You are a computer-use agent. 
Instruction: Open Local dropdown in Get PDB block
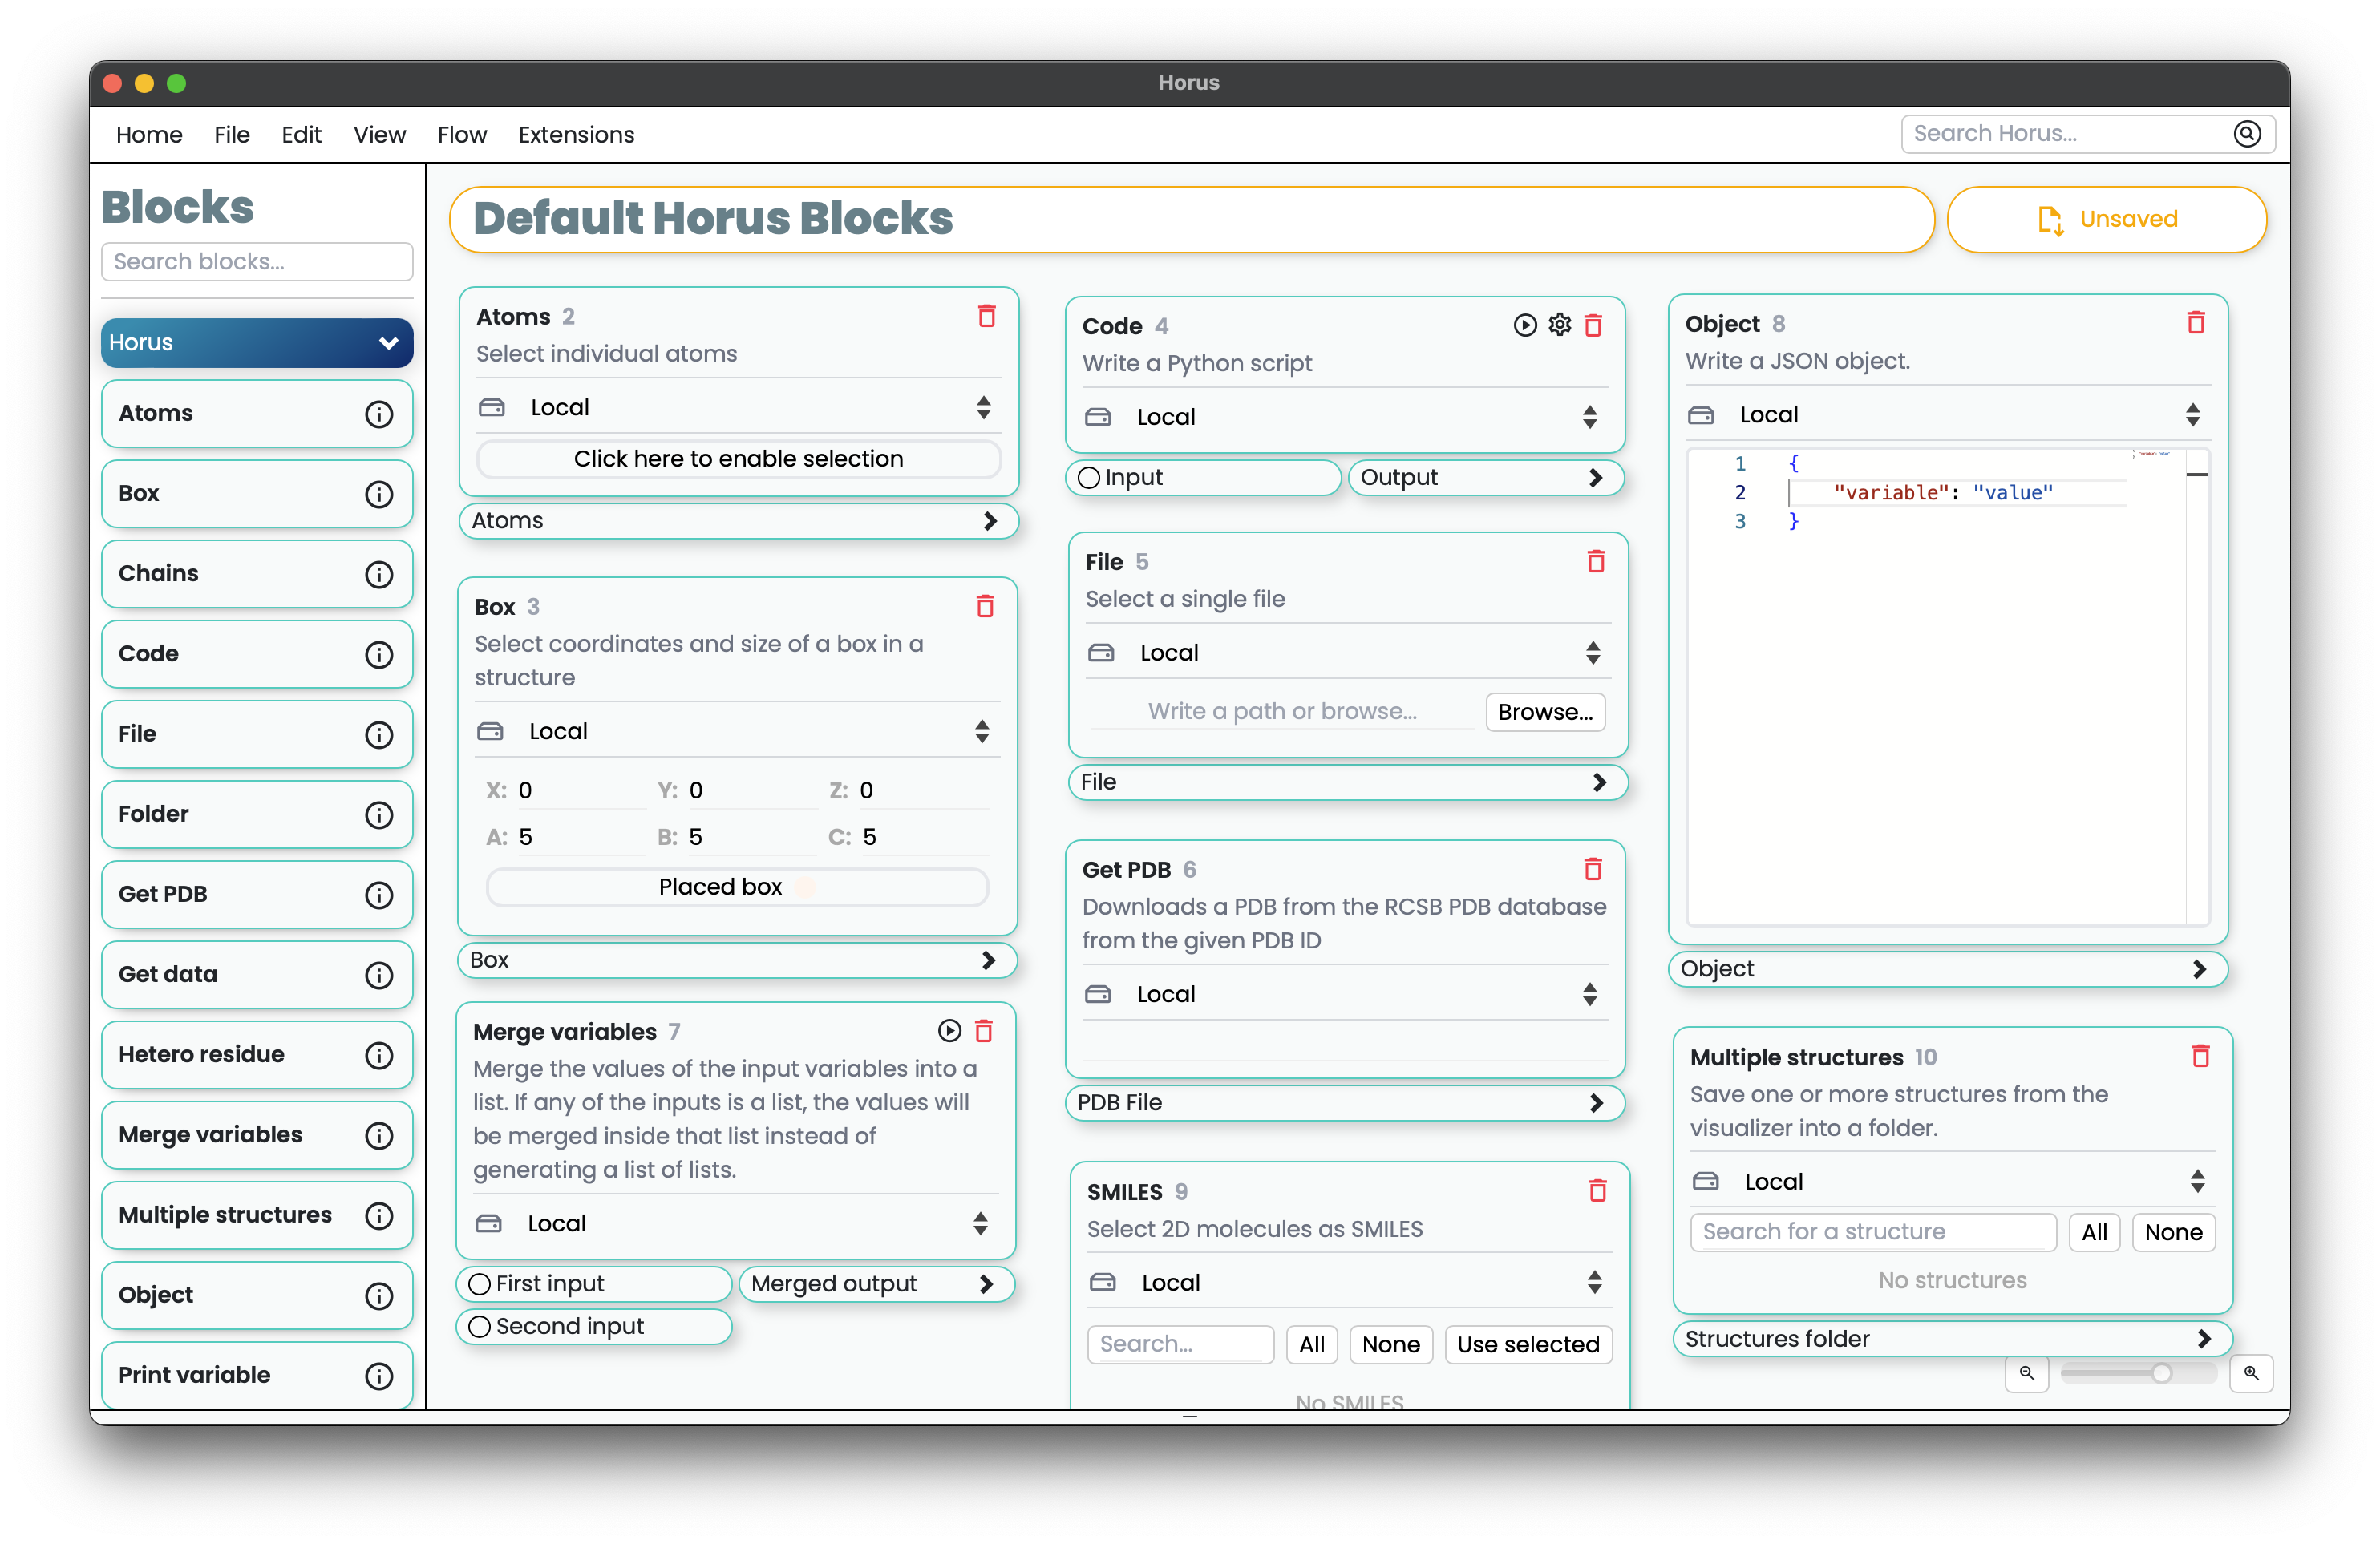[x=1344, y=994]
